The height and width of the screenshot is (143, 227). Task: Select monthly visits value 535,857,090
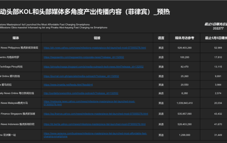[x=184, y=114]
